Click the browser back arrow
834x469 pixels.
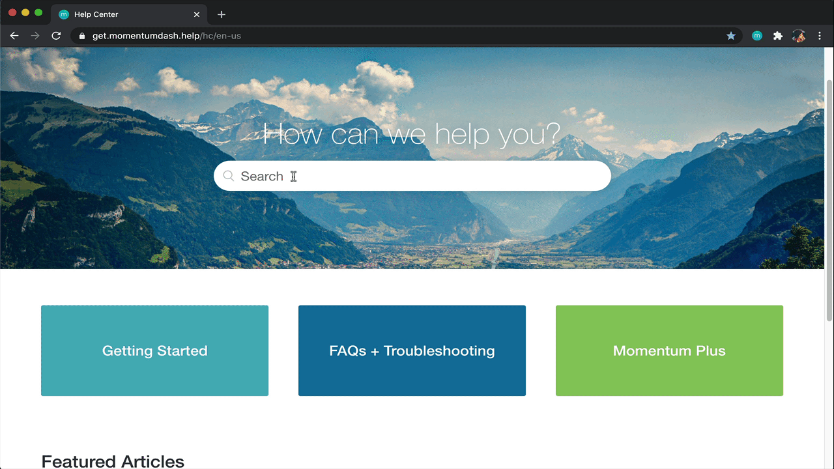tap(14, 36)
